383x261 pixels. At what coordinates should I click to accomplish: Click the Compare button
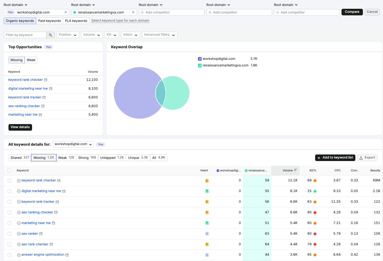(352, 12)
